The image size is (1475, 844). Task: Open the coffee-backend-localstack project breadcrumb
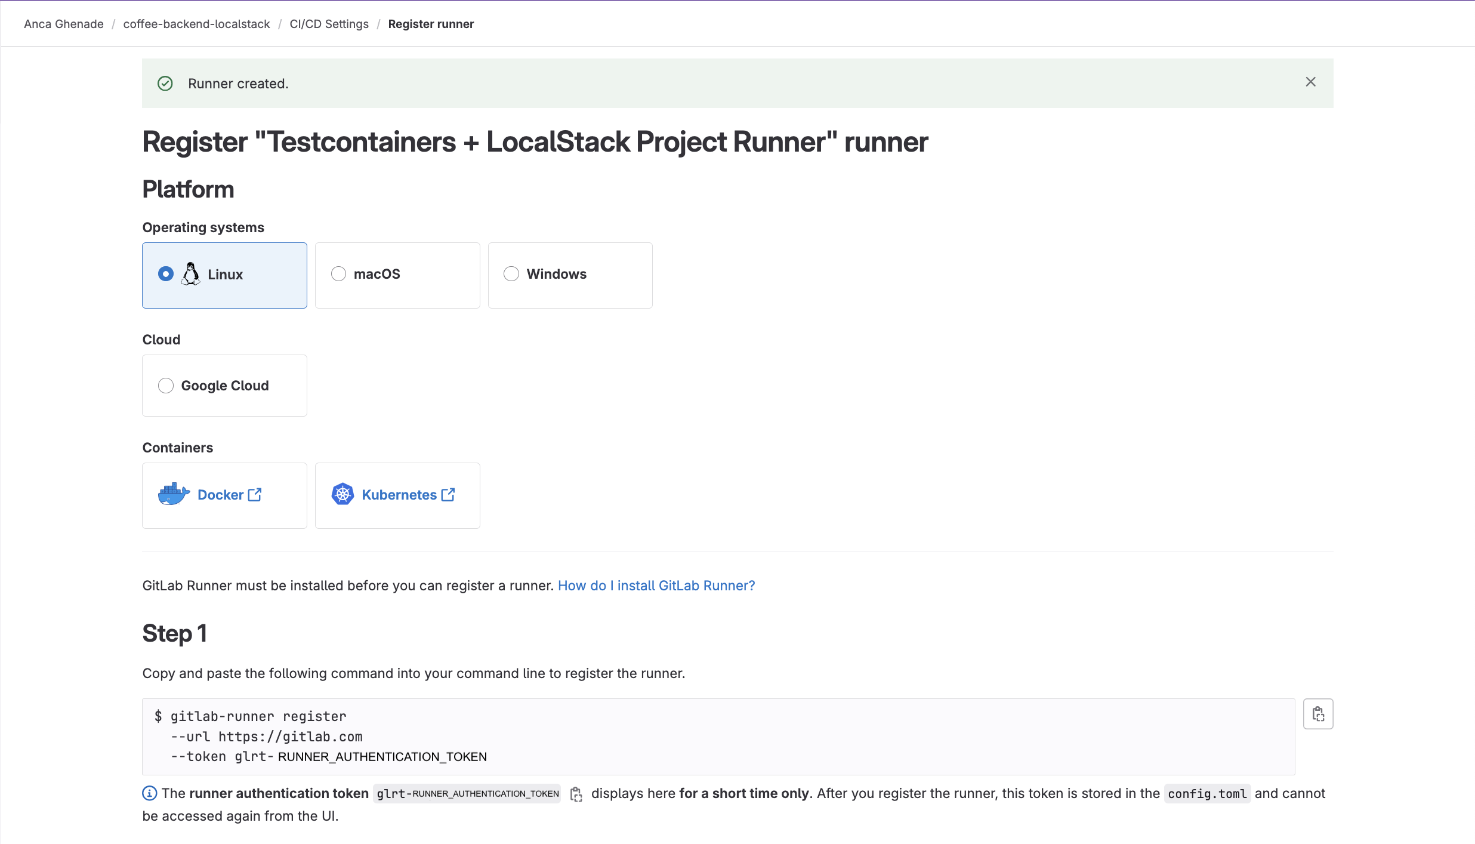pyautogui.click(x=196, y=24)
